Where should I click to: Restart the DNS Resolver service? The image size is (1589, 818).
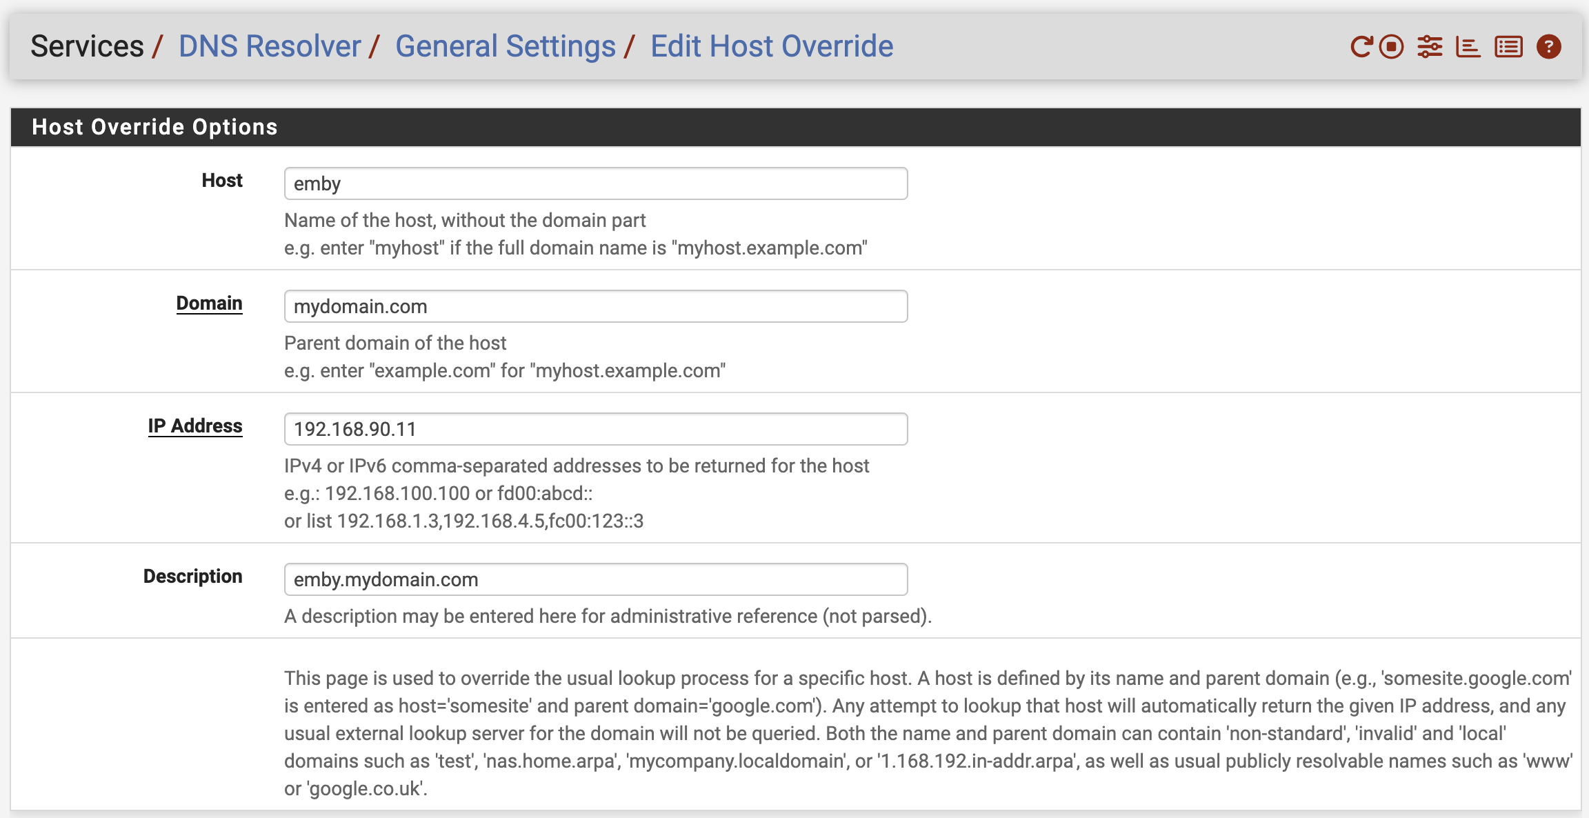(1361, 47)
